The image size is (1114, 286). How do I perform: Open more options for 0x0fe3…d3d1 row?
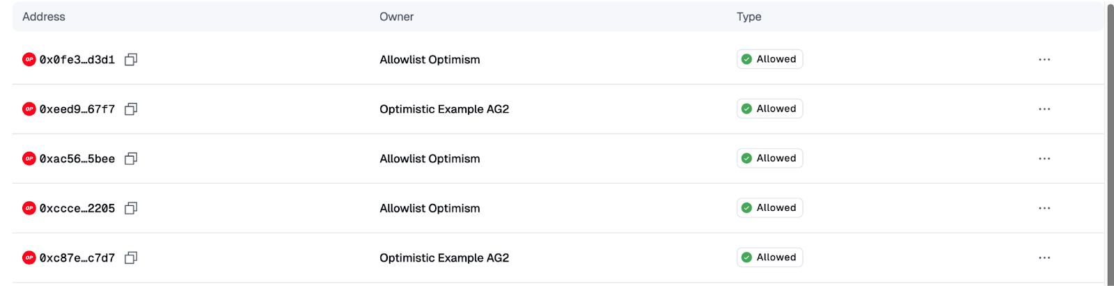(1044, 60)
